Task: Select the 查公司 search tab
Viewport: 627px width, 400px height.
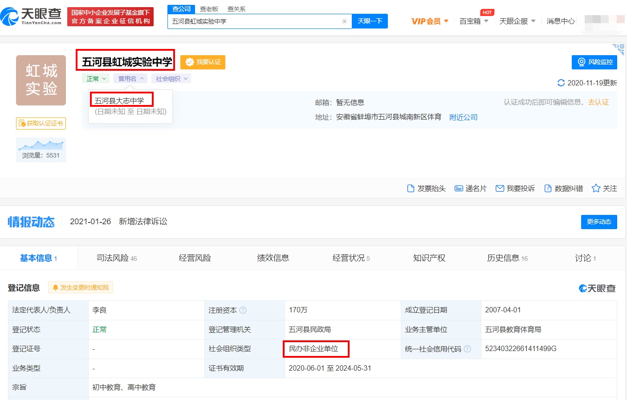Action: click(181, 9)
